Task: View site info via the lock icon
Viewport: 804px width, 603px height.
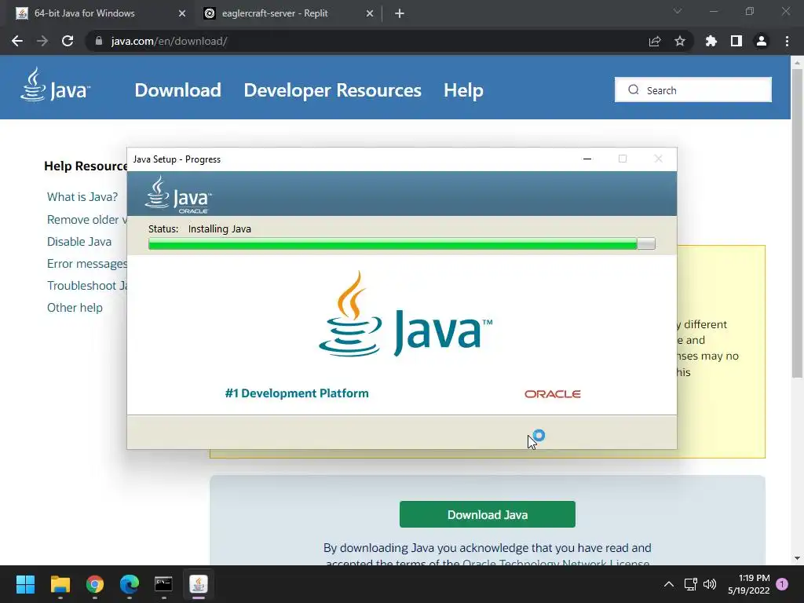Action: click(x=99, y=41)
